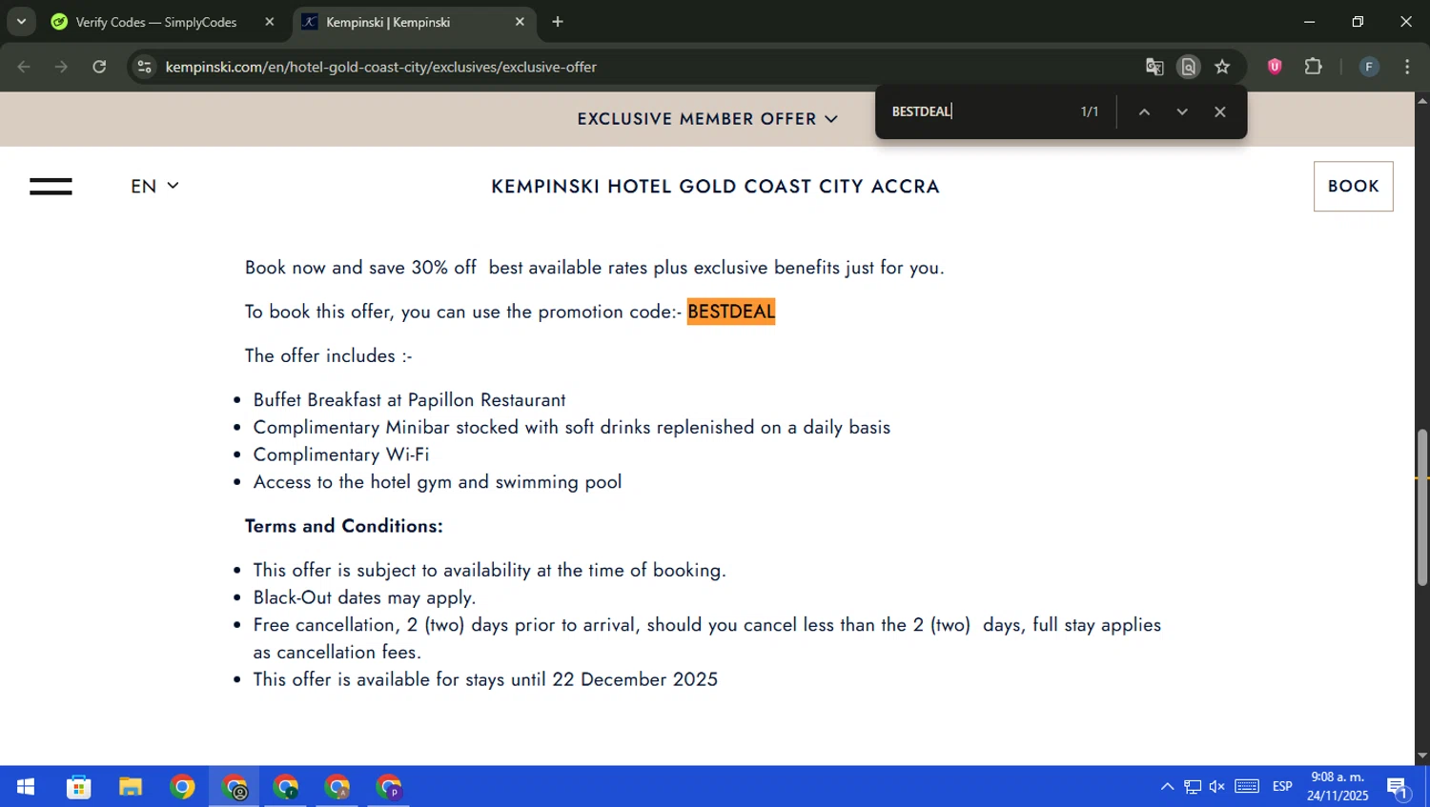Open the tab search dropdown arrow

(x=21, y=21)
